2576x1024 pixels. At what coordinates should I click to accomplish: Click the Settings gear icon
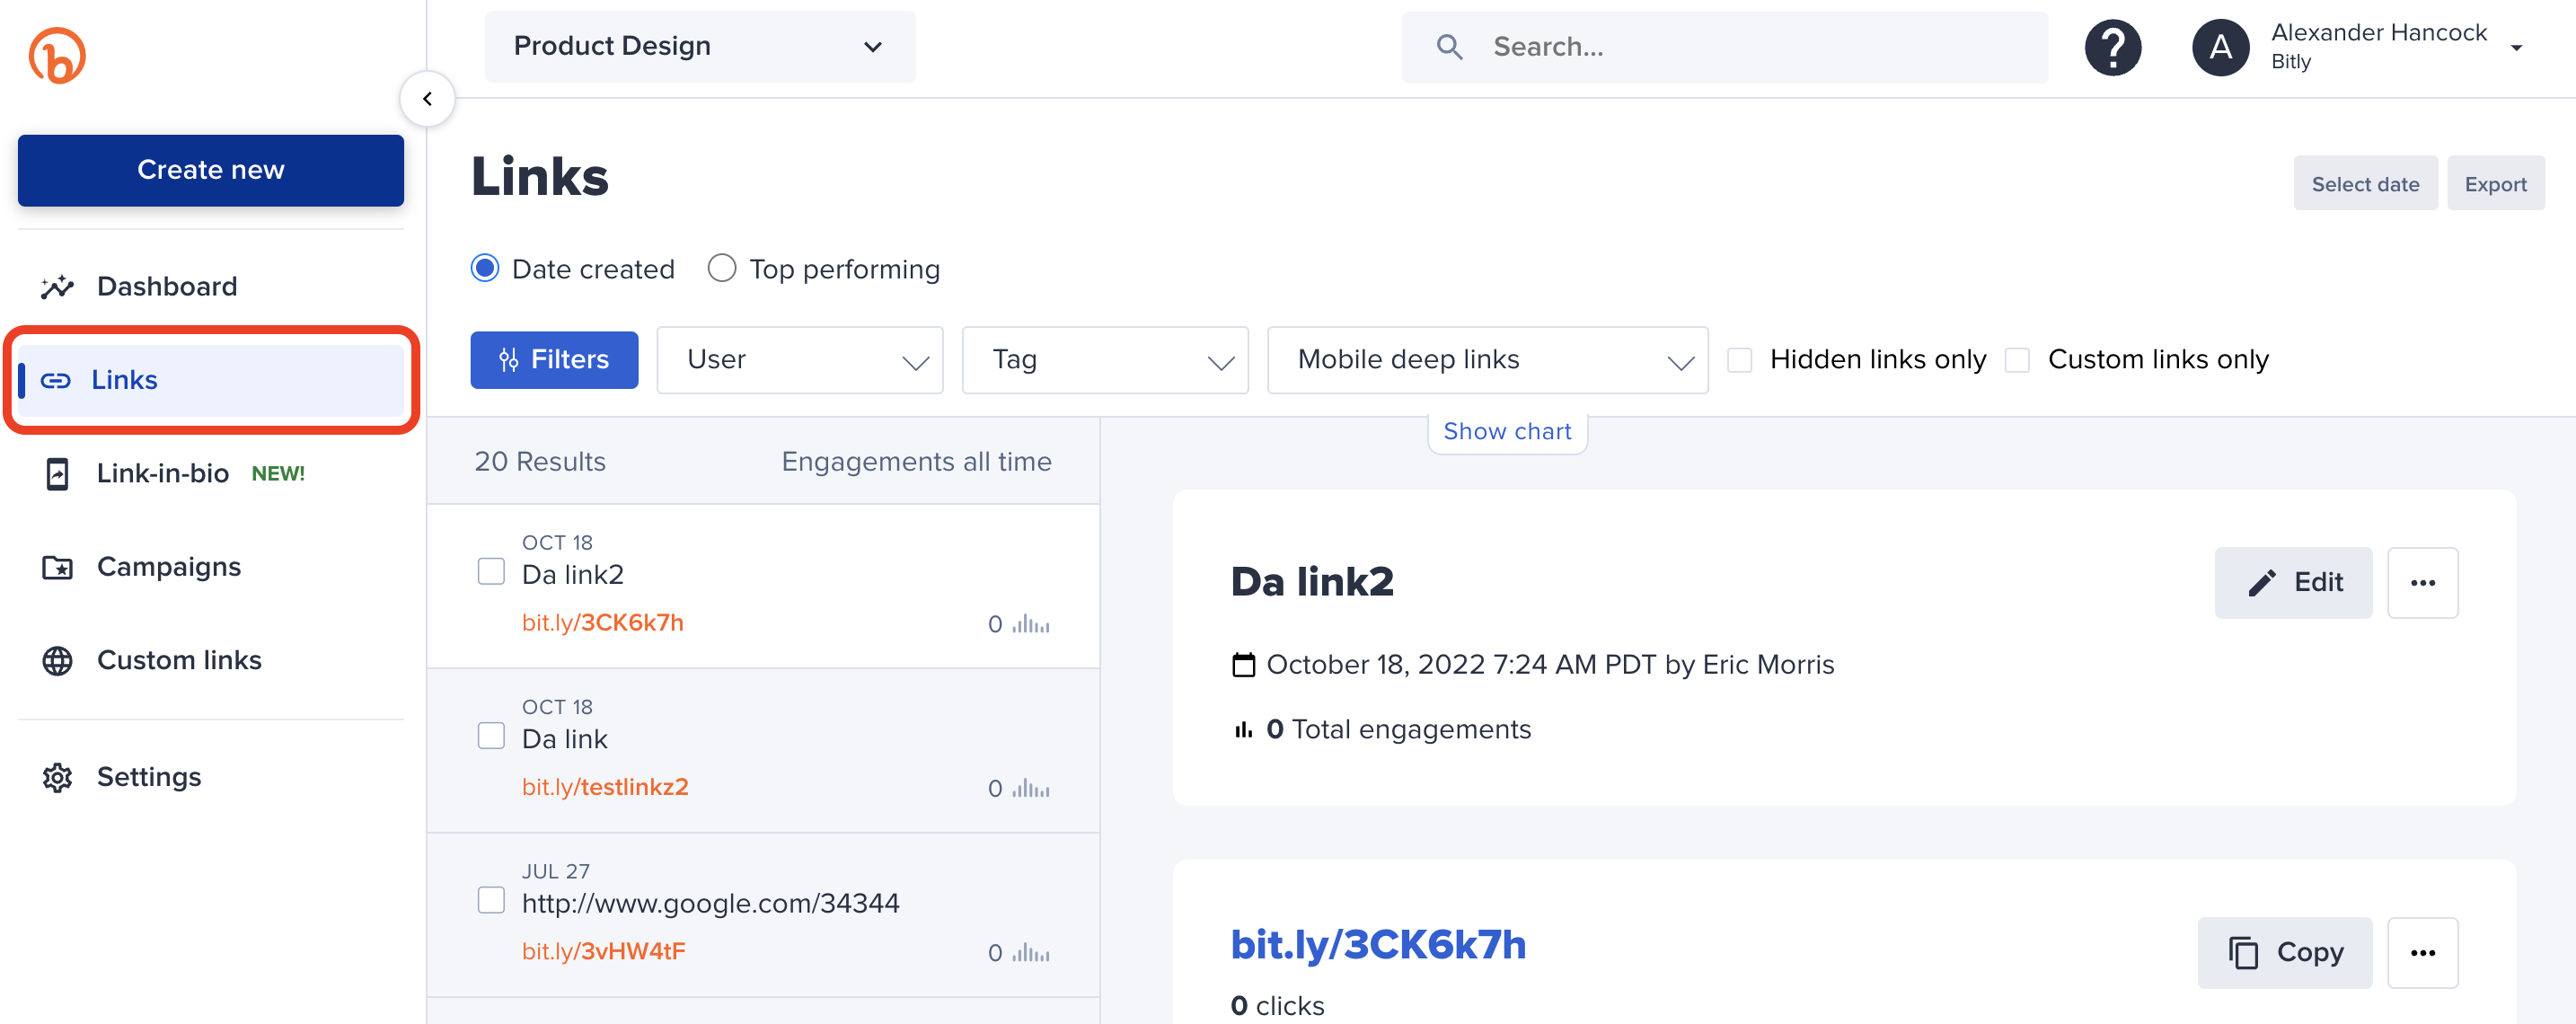(x=57, y=776)
